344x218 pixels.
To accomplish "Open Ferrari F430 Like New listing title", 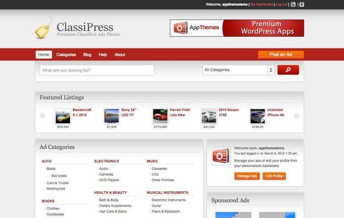I will (x=180, y=112).
